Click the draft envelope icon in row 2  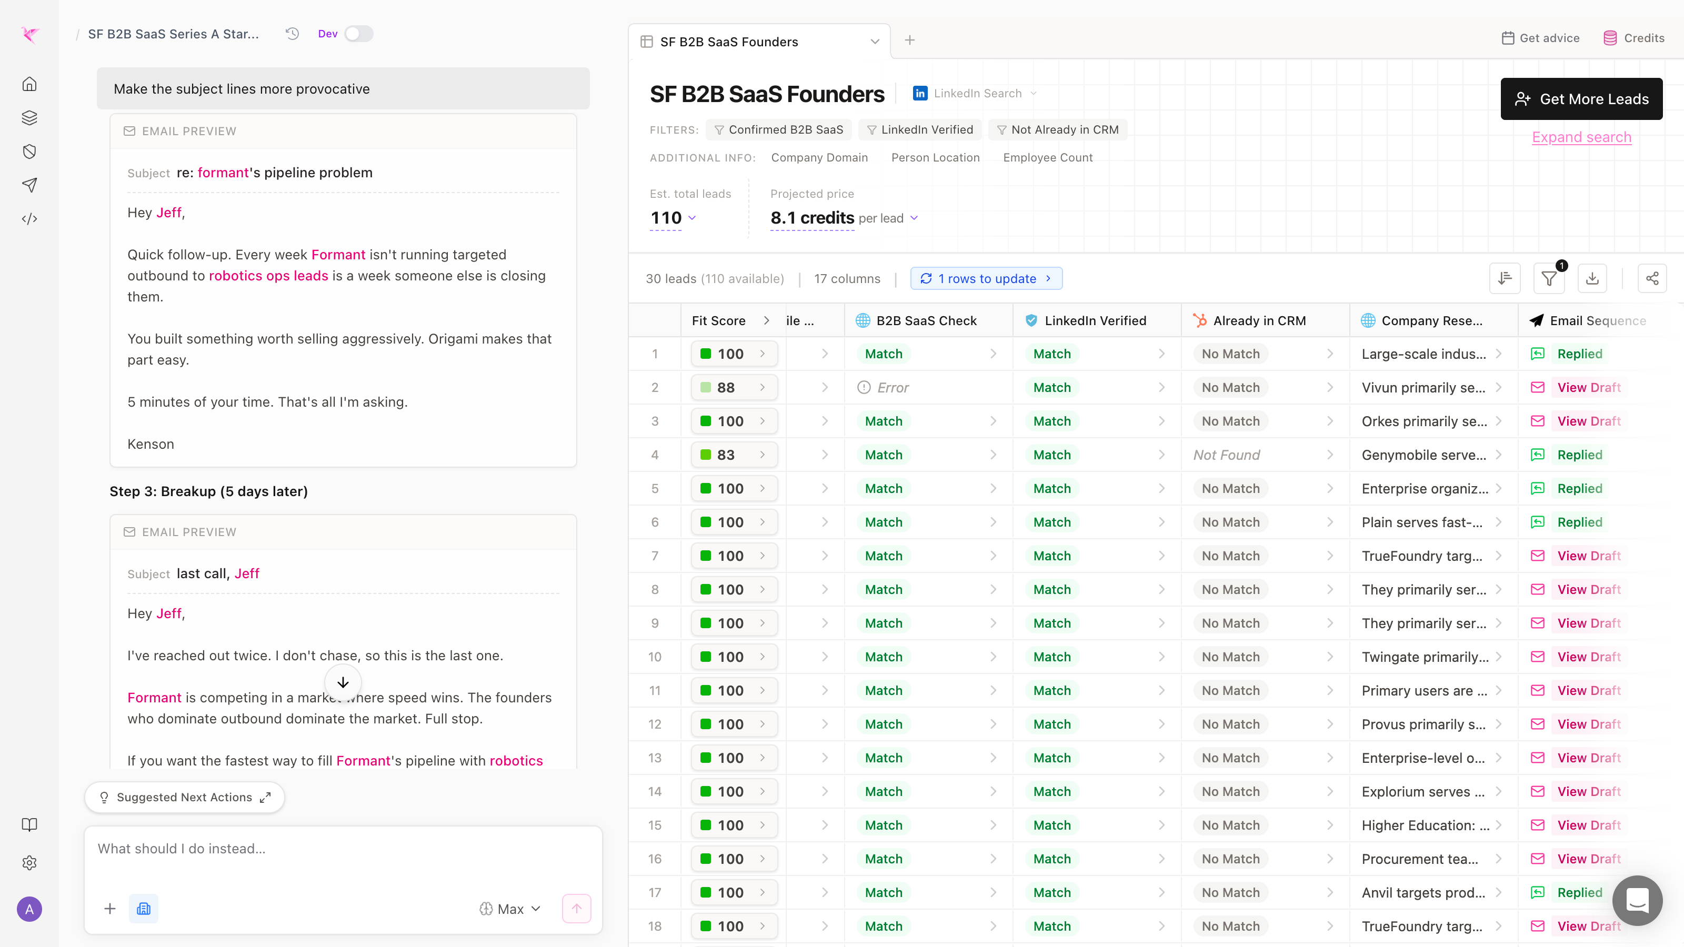[x=1538, y=388]
